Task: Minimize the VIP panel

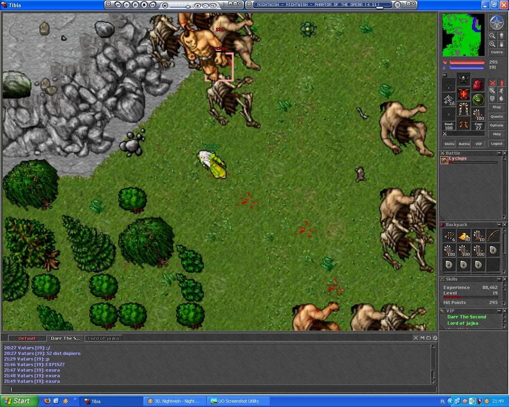Action: 499,311
